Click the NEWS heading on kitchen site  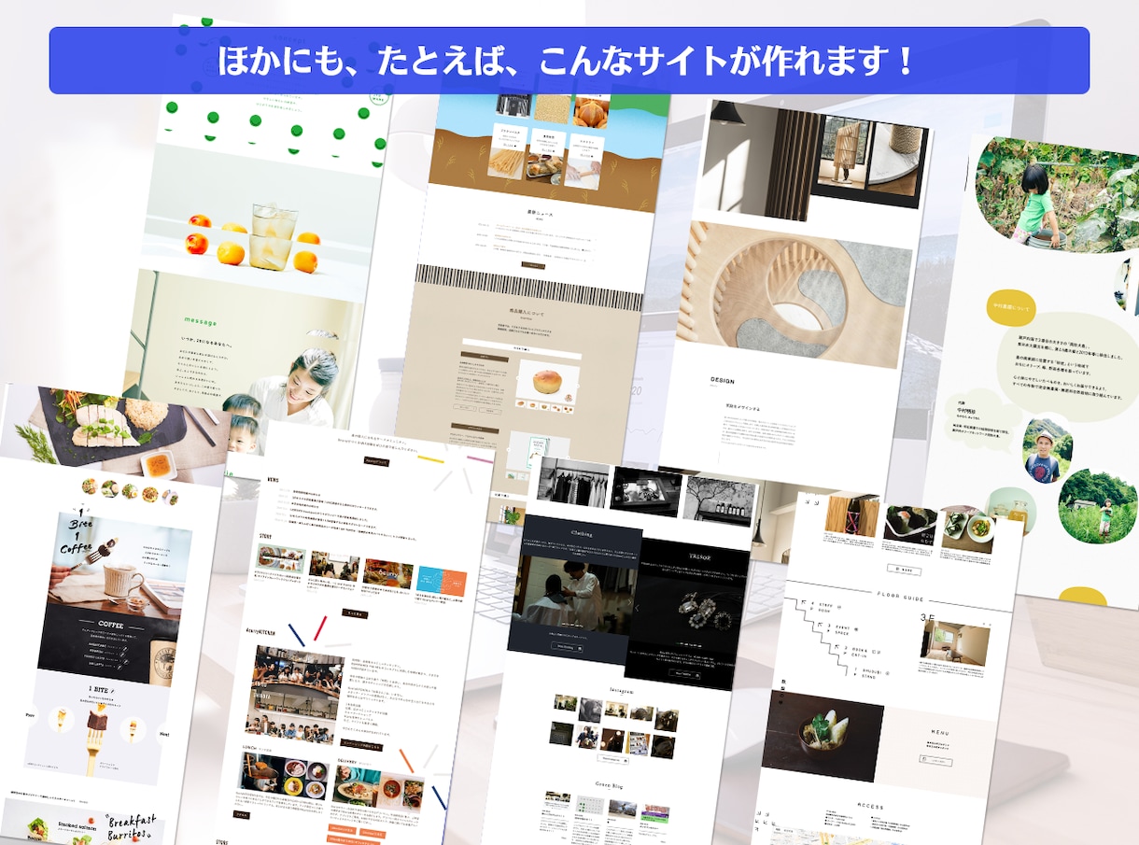coord(273,480)
